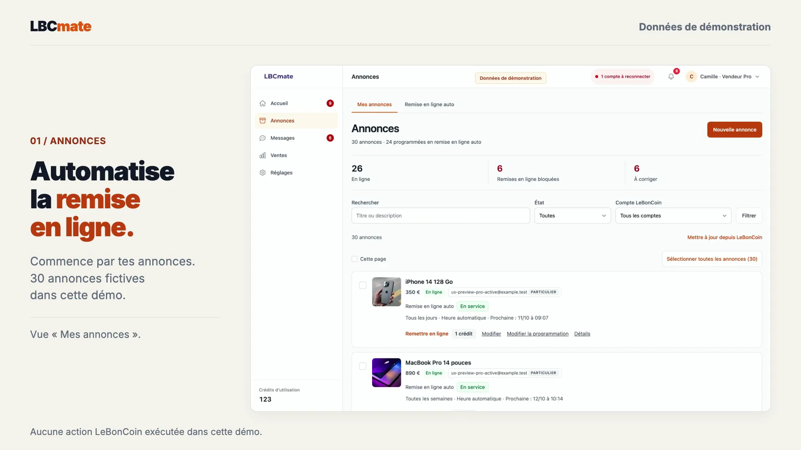Click the Accueil home icon
801x450 pixels.
point(262,103)
